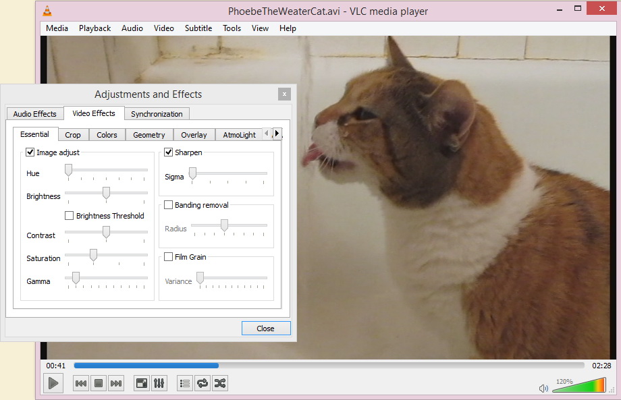
Task: Open the Tools menu
Action: [232, 28]
